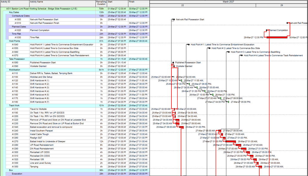
Task: Select the Travel to Worksite activity name
Action: coord(38,109)
